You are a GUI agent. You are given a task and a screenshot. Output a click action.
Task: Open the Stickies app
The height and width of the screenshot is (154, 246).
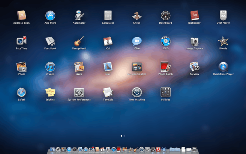[50, 92]
